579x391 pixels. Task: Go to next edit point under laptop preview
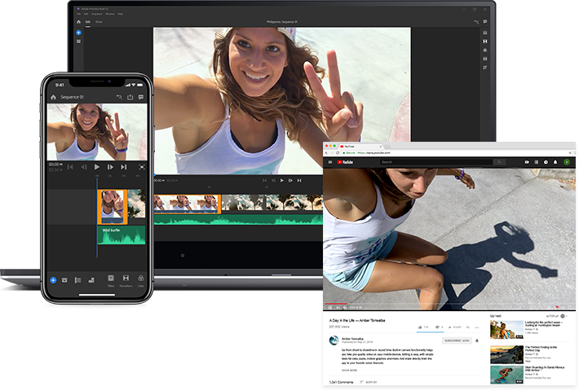coord(299,180)
